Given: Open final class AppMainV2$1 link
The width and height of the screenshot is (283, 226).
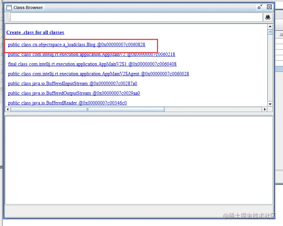Looking at the screenshot, I should 92,64.
